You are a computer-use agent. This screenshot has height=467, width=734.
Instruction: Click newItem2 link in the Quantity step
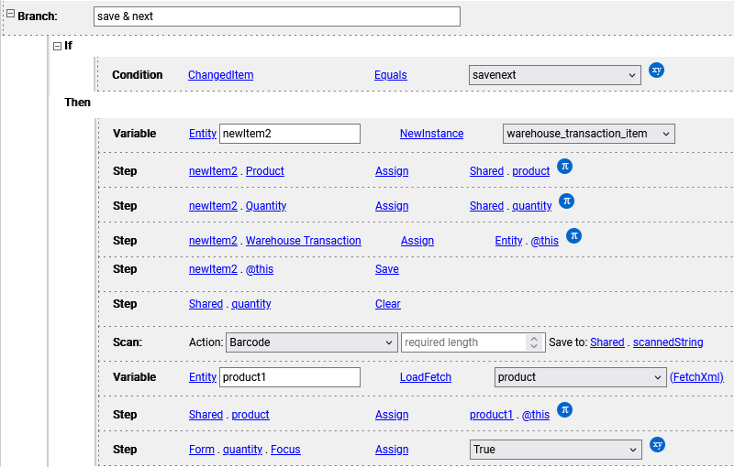213,206
